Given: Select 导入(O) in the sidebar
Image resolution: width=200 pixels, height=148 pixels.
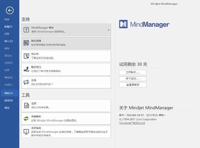Looking at the screenshot, I should (x=9, y=41).
